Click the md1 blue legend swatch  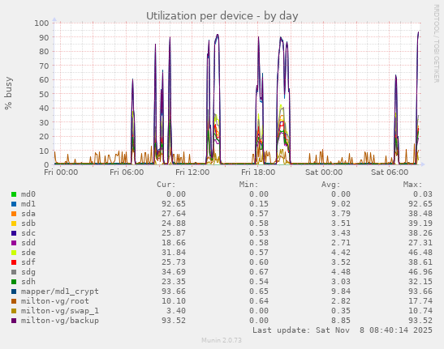tap(14, 204)
